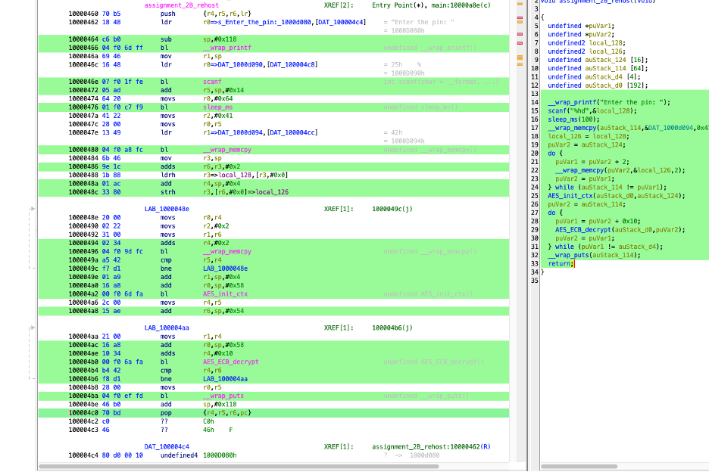Click the bne target LAB_1000048e at 1000049c

pos(225,269)
